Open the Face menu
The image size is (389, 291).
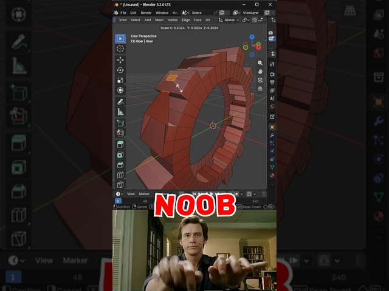pyautogui.click(x=198, y=20)
